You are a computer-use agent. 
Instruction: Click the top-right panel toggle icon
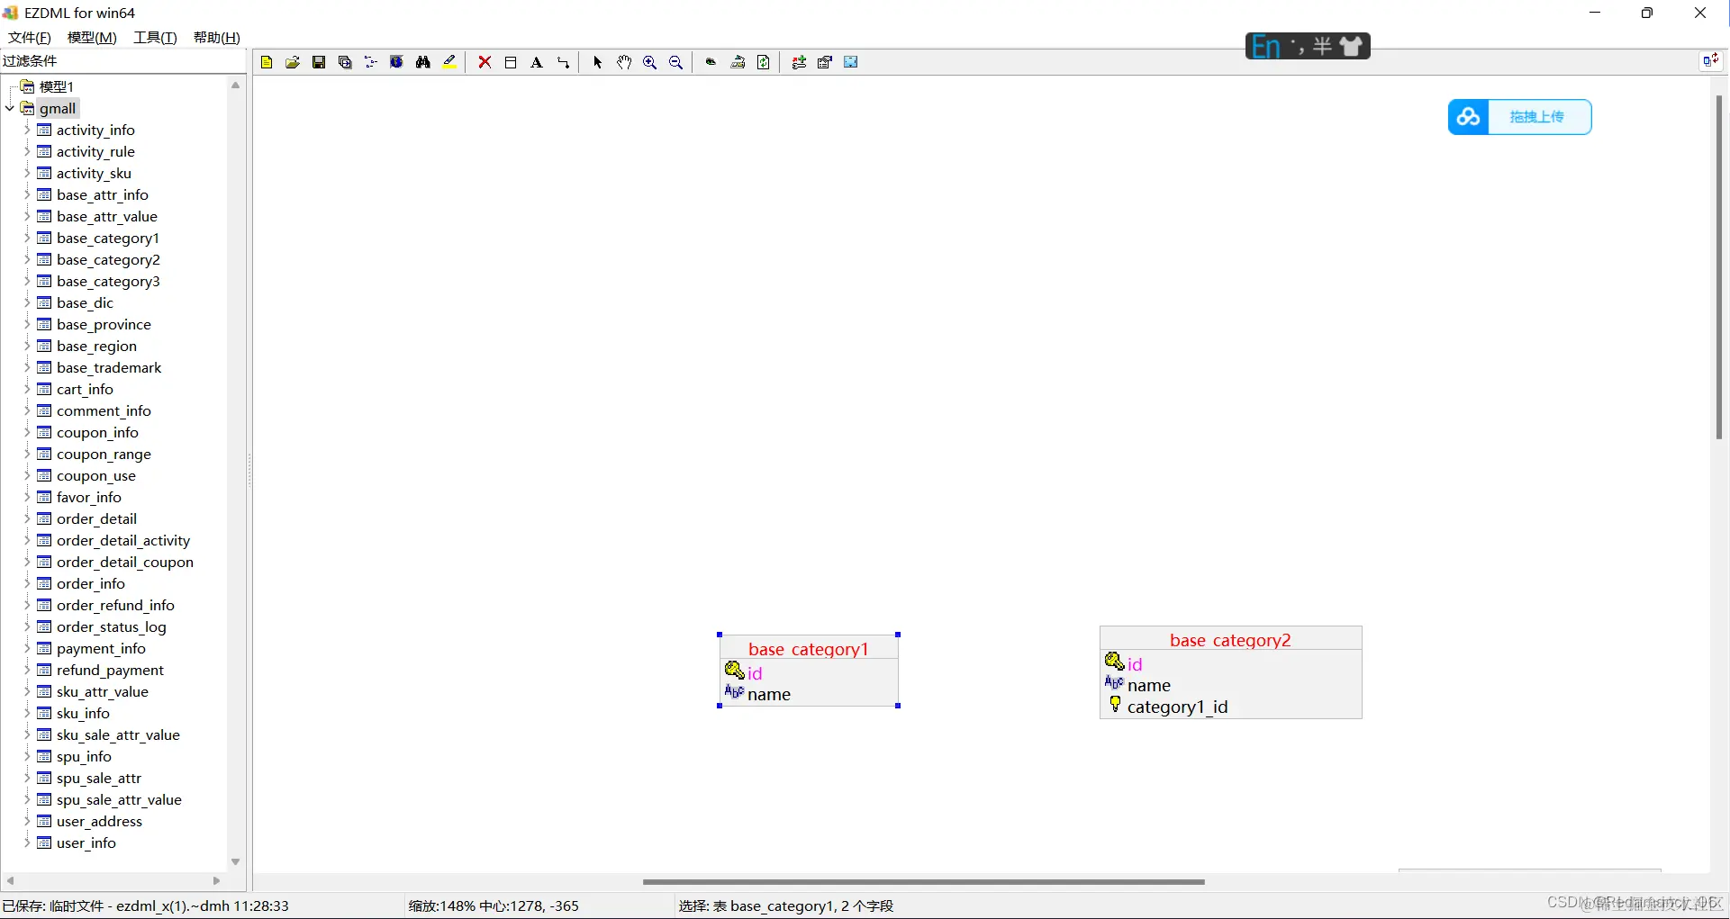click(x=1710, y=60)
